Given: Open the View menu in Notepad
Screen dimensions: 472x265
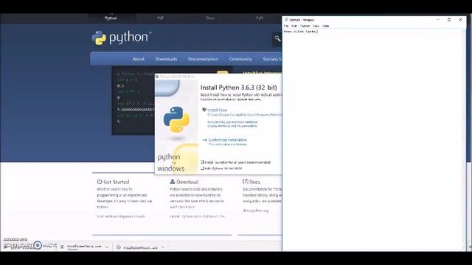Looking at the screenshot, I should pos(316,26).
